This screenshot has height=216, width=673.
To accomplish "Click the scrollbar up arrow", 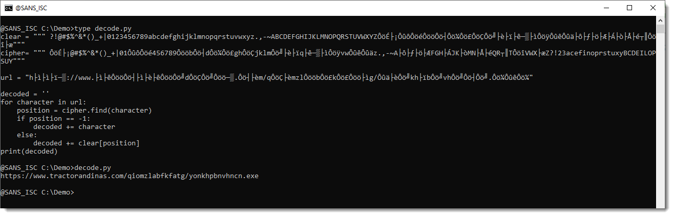I will 661,20.
